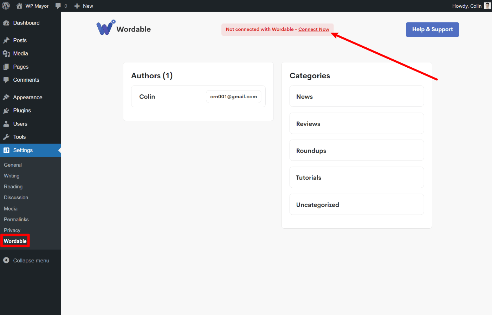The height and width of the screenshot is (315, 492).
Task: Click the Comments speech bubble sidebar icon
Action: pos(6,80)
